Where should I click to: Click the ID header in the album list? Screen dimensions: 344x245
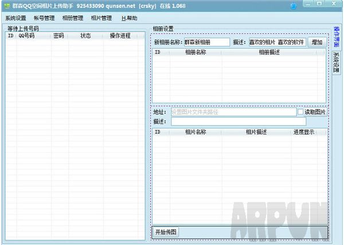click(x=161, y=52)
